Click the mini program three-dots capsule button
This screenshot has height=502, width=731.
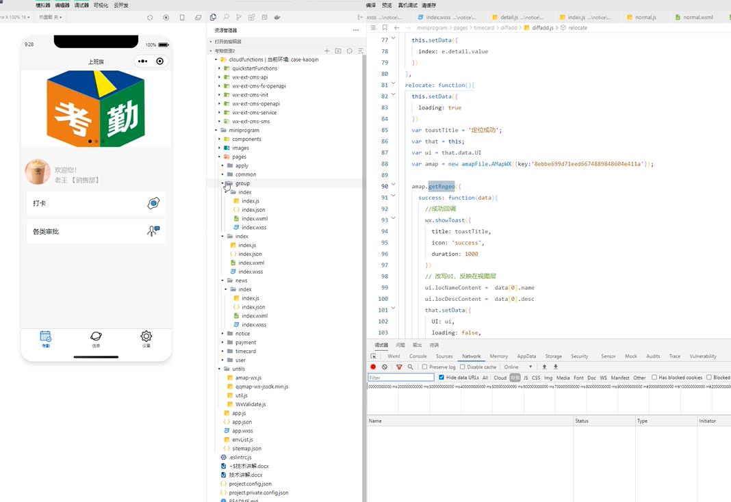142,61
